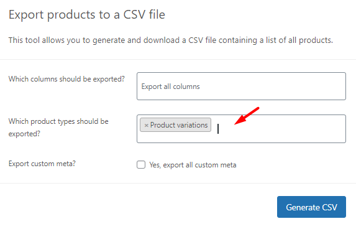Select the Product variations chip label
Viewport: 356px width, 229px height.
(179, 125)
